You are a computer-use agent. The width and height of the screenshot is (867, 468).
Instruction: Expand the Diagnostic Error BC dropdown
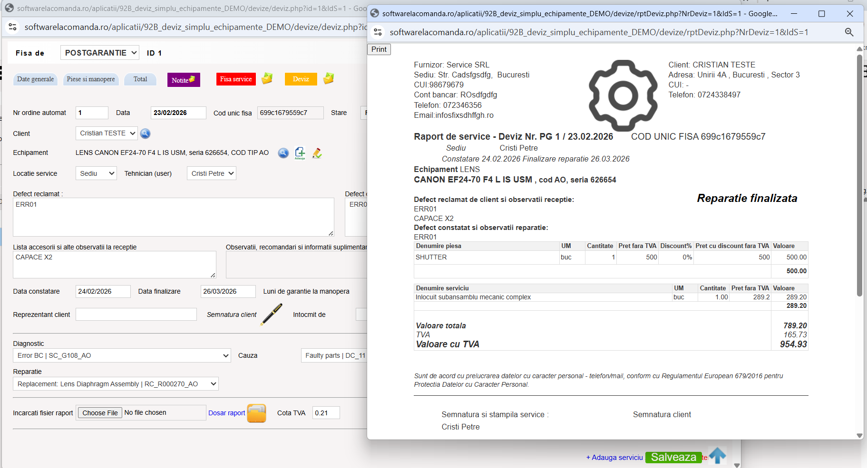pos(122,355)
